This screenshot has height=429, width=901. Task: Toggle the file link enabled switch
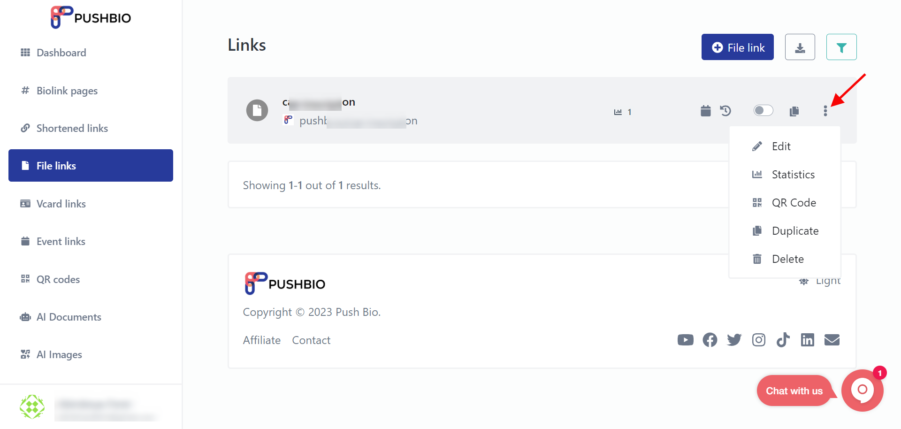click(763, 110)
